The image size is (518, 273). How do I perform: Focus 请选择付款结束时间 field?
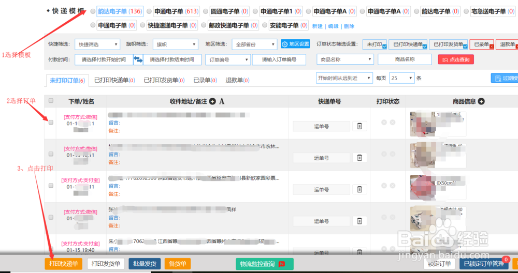coord(172,59)
